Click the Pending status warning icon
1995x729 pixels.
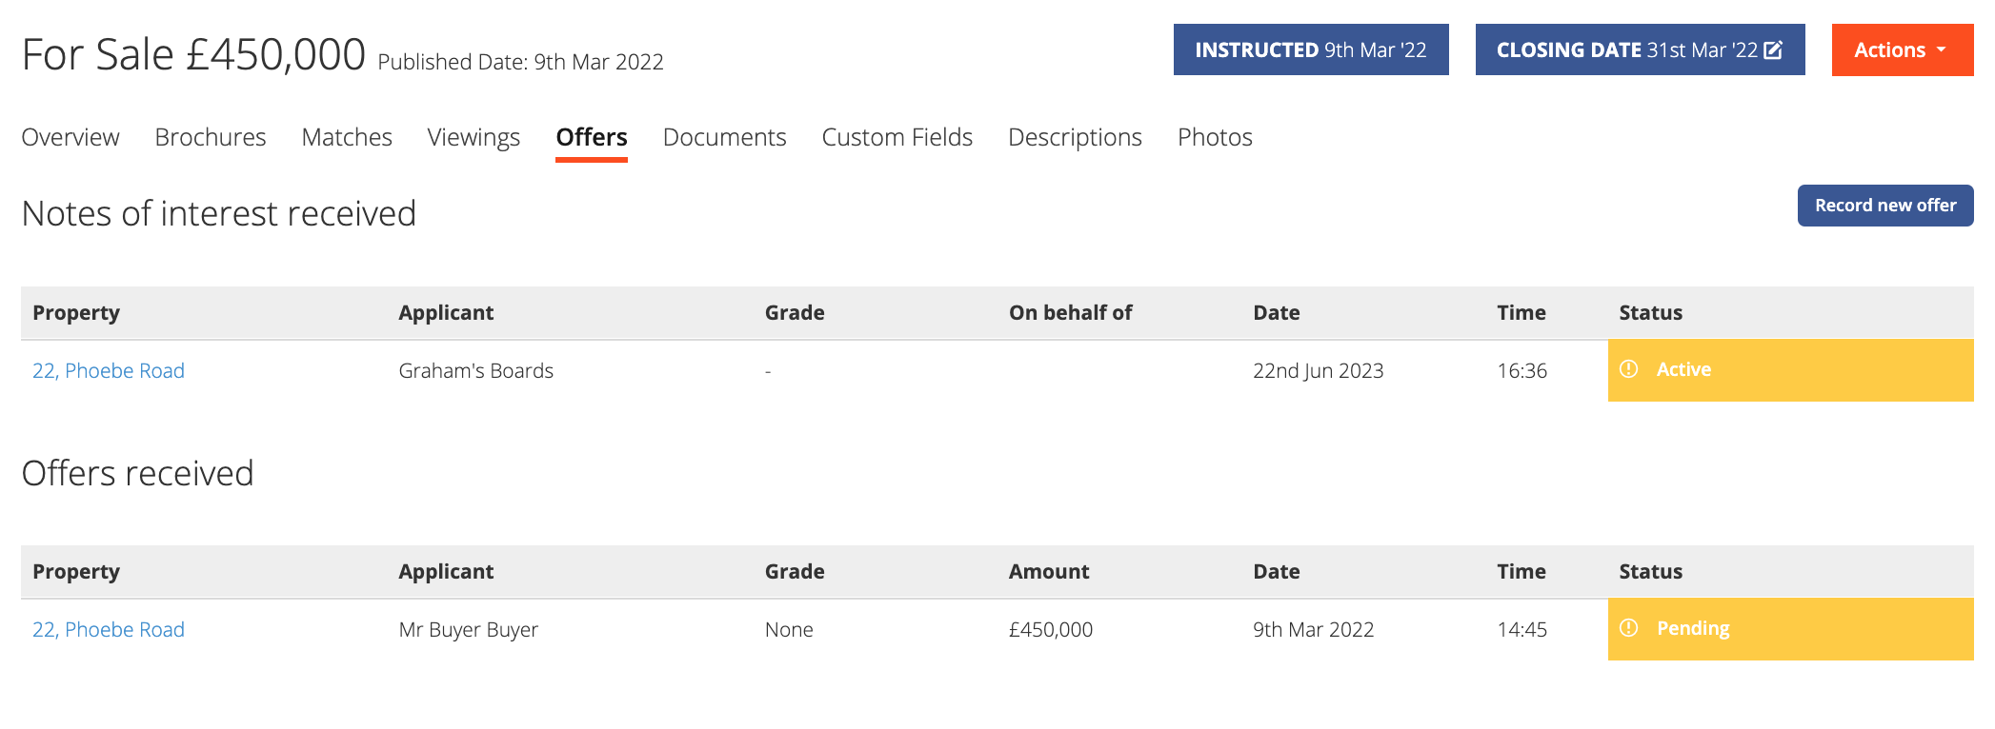click(1629, 628)
